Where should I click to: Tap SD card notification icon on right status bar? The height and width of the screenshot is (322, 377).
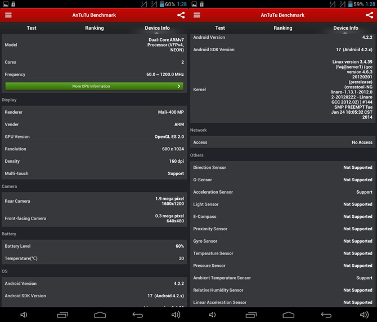coord(202,4)
